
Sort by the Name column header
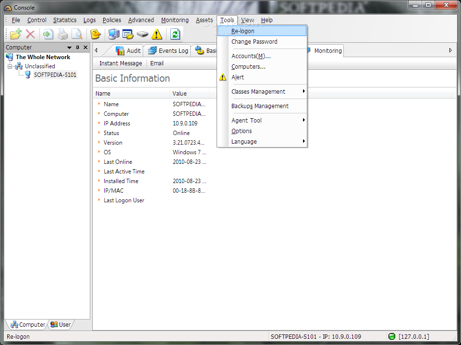[132, 94]
